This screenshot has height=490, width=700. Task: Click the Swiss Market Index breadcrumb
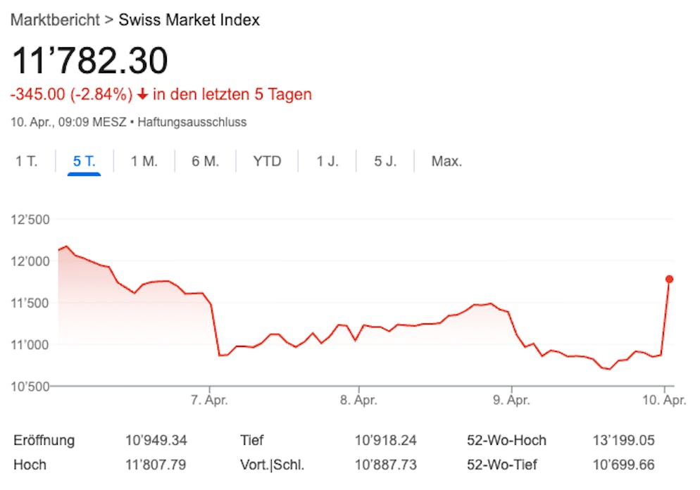(189, 20)
